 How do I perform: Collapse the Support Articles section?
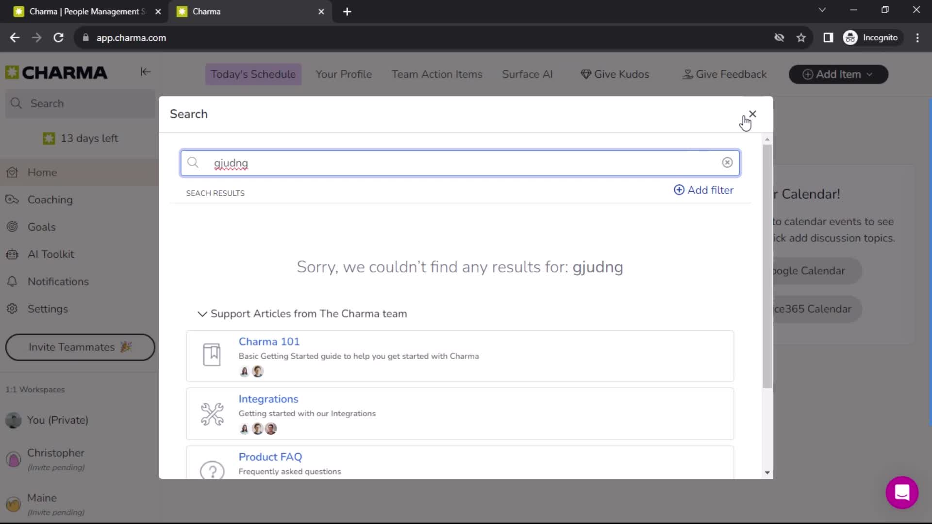point(202,314)
